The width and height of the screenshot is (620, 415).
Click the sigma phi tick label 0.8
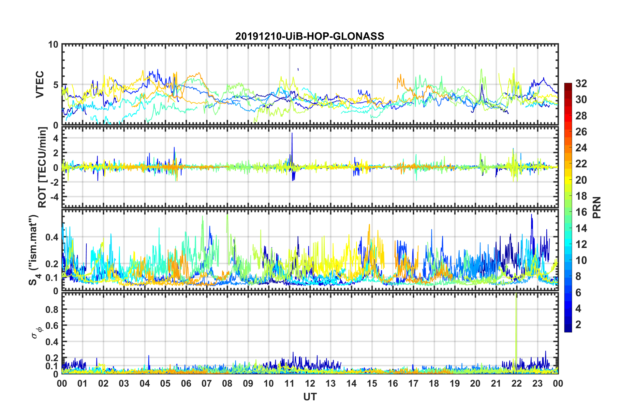pyautogui.click(x=52, y=309)
